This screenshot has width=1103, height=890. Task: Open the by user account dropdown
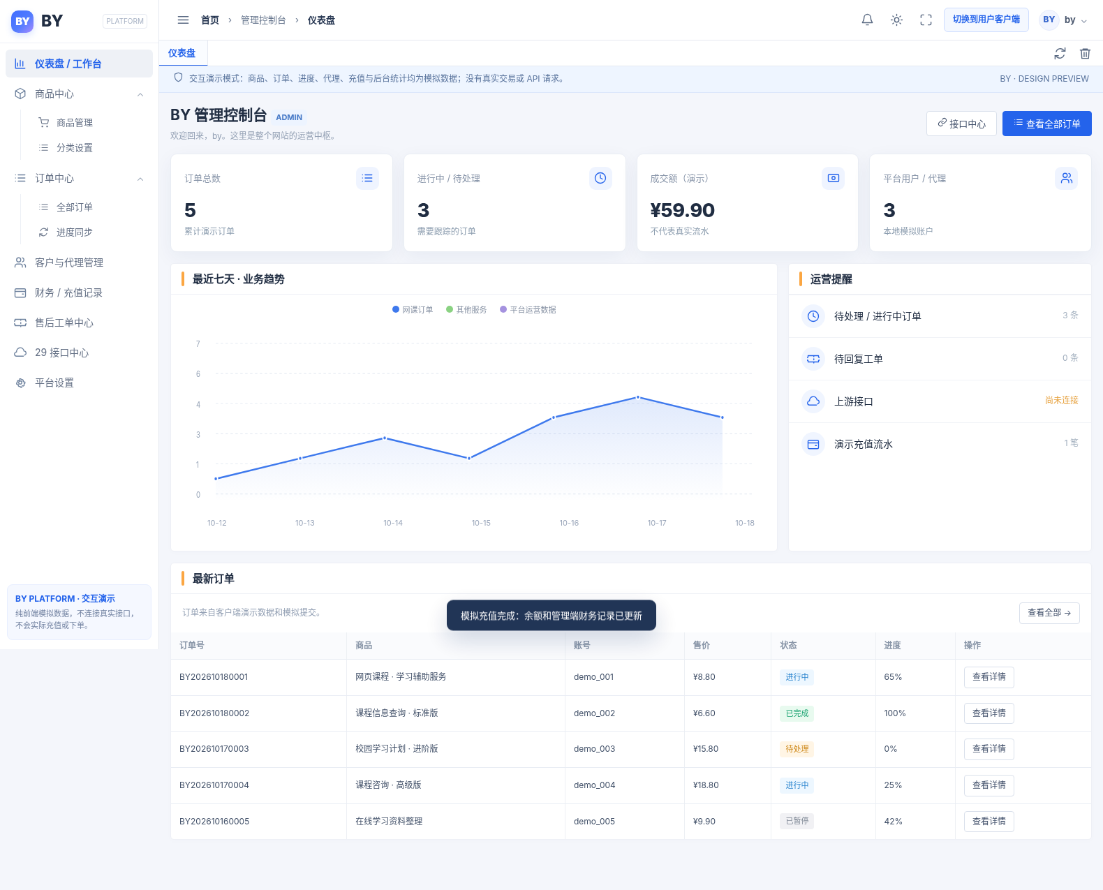point(1063,20)
